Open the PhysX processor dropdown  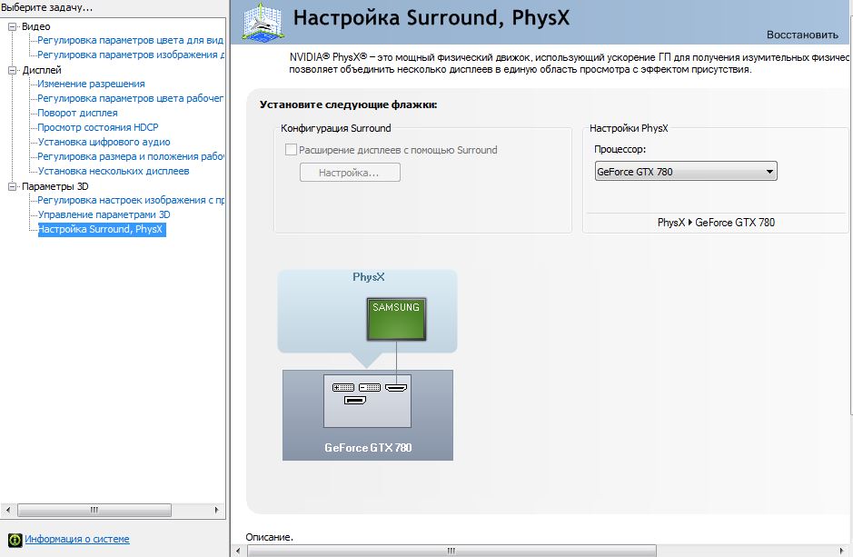click(686, 172)
